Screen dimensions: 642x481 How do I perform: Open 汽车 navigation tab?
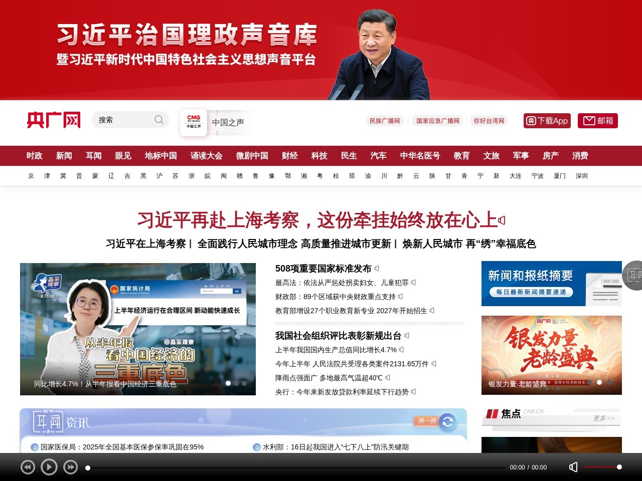point(379,156)
